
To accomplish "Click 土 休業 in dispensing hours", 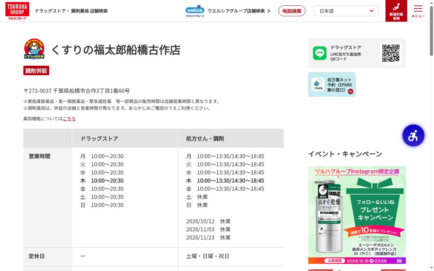I will click(x=197, y=197).
